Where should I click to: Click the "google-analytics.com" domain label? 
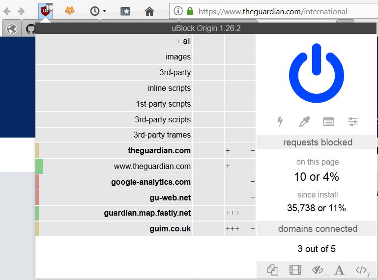point(151,182)
